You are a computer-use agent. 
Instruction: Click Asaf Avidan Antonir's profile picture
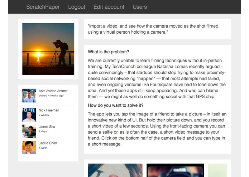click(29, 96)
